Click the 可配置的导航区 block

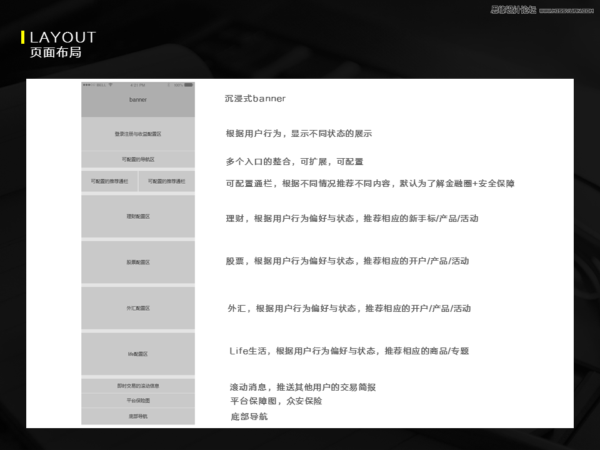pyautogui.click(x=137, y=159)
